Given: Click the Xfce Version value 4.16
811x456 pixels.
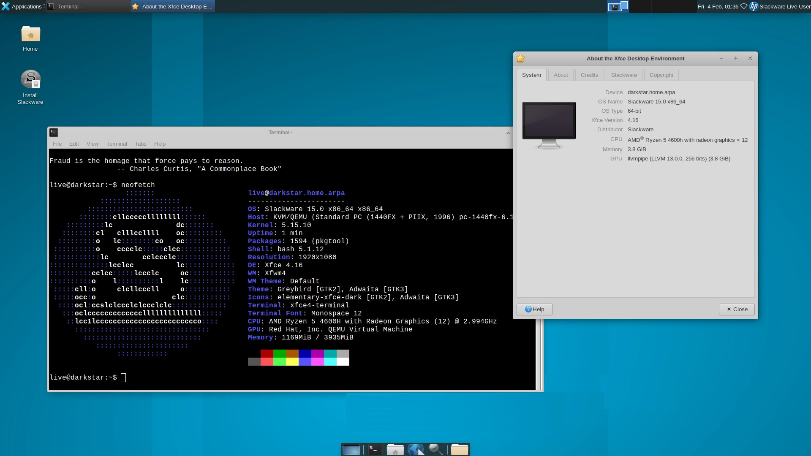Looking at the screenshot, I should click(x=633, y=120).
